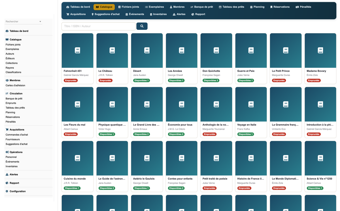Open Pénalités in top navigation

[x=303, y=7]
